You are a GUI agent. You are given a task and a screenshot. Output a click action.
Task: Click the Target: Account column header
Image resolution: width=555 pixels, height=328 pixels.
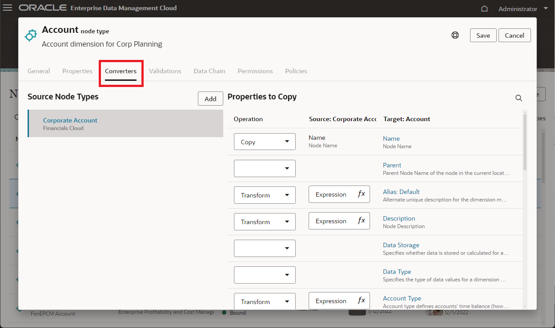coord(407,119)
